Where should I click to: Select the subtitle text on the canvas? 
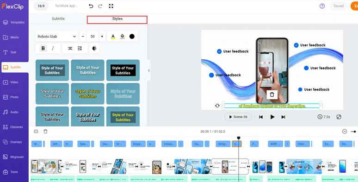tap(272, 106)
